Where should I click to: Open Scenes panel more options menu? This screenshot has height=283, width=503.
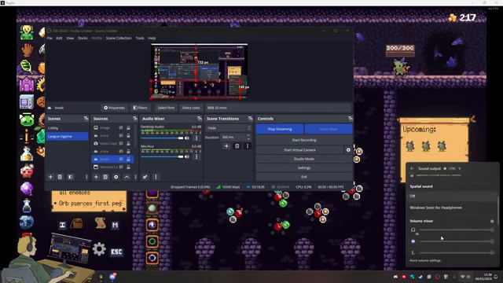click(x=86, y=177)
